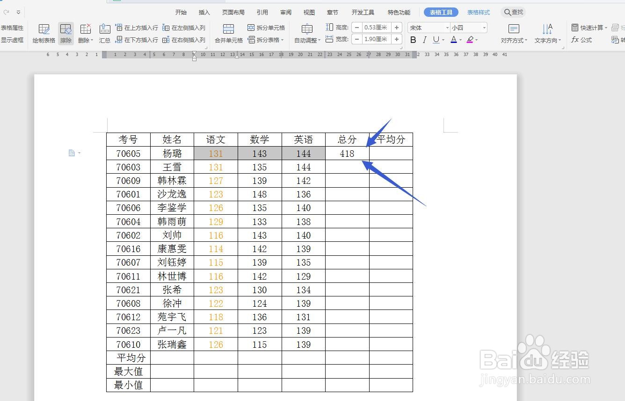Open Table Properties (表格属性)
The width and height of the screenshot is (625, 401).
coord(13,27)
